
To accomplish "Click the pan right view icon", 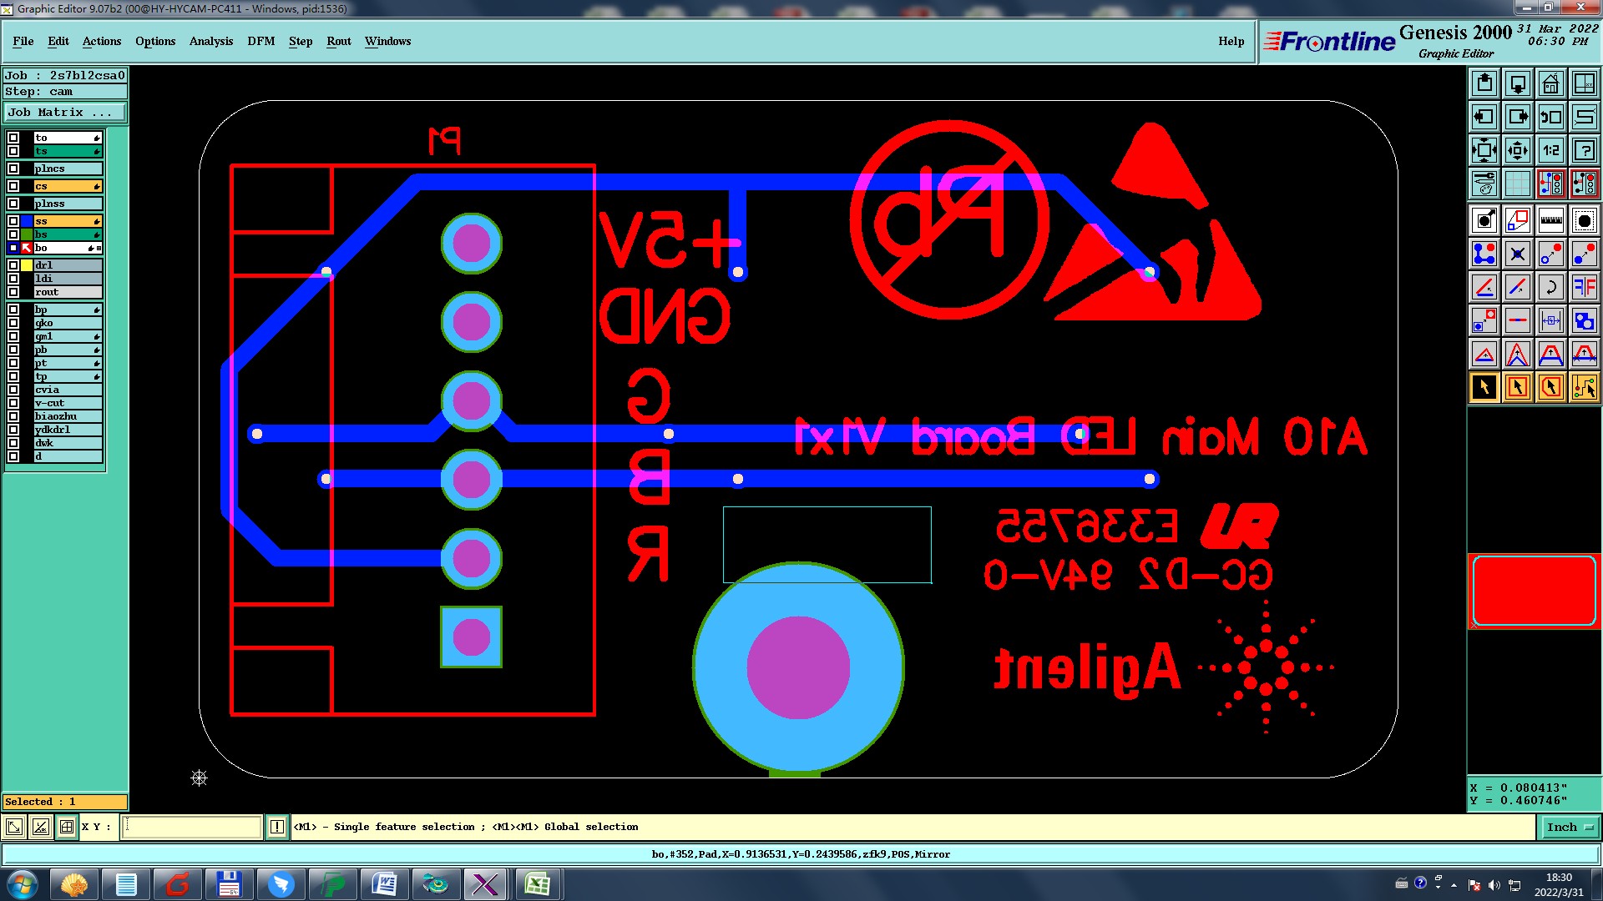I will click(x=1518, y=117).
